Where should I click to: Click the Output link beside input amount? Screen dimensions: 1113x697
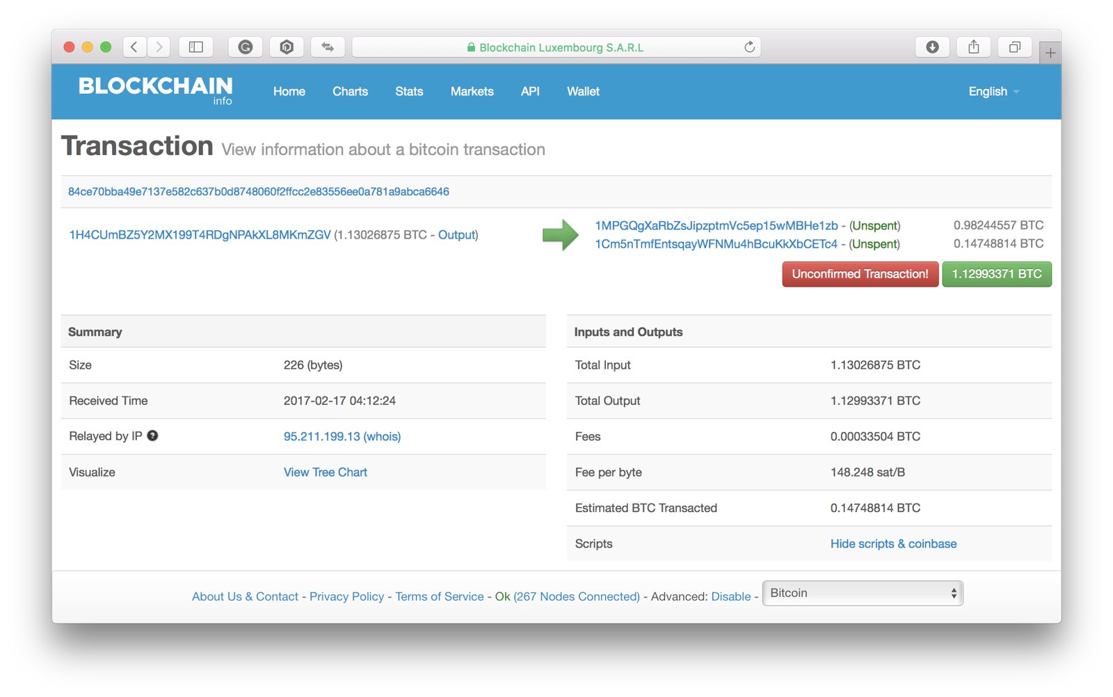tap(456, 235)
